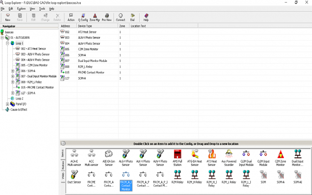Viewport: 312px width, 195px height.
Task: Select CLIM Input Module item
Action: (263, 158)
